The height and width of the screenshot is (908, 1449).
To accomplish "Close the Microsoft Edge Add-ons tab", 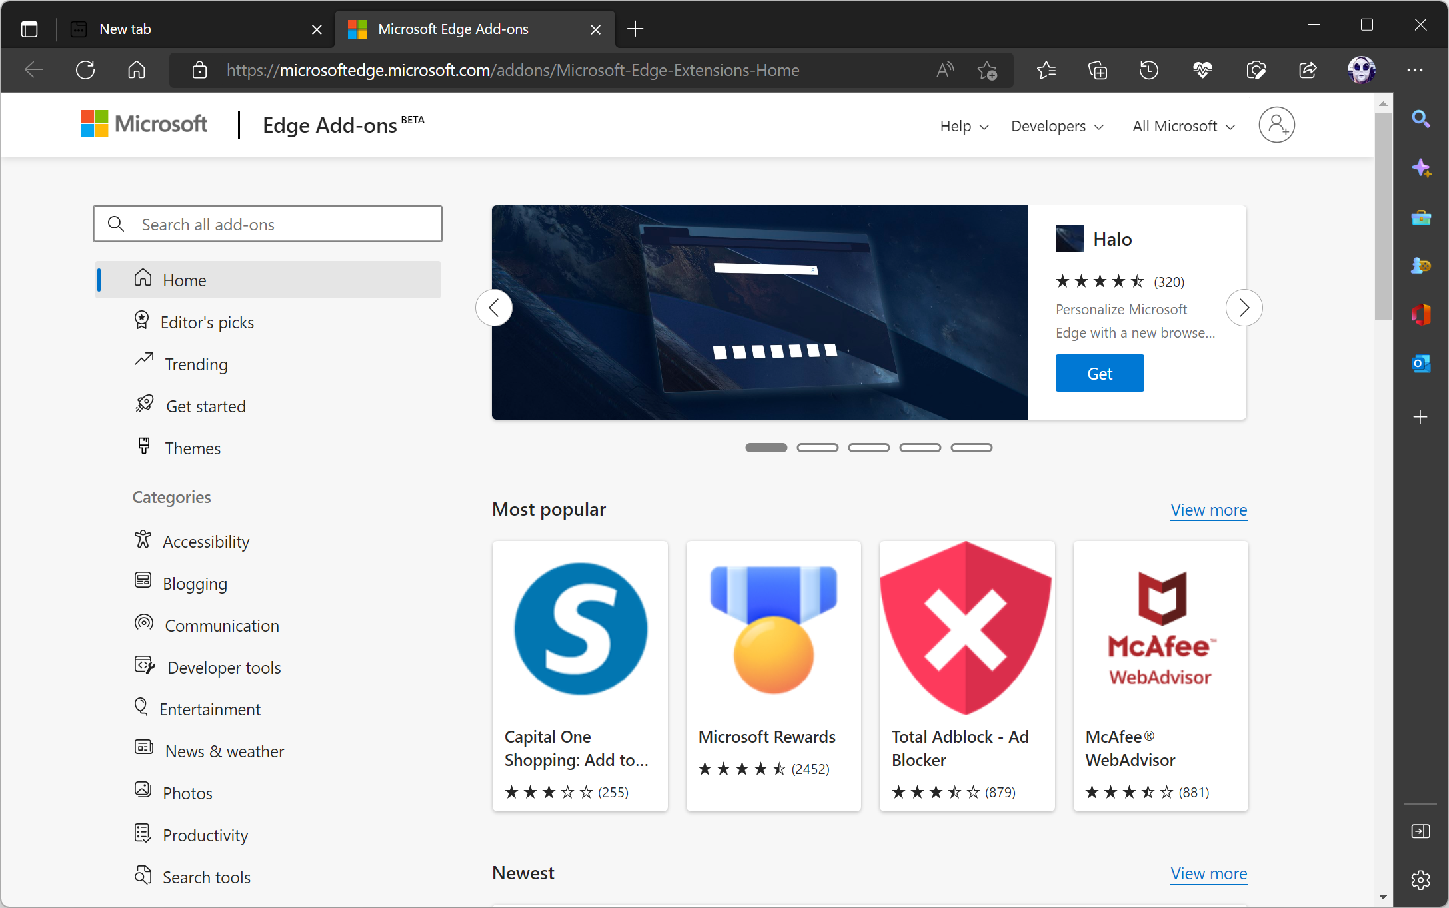I will 595,29.
